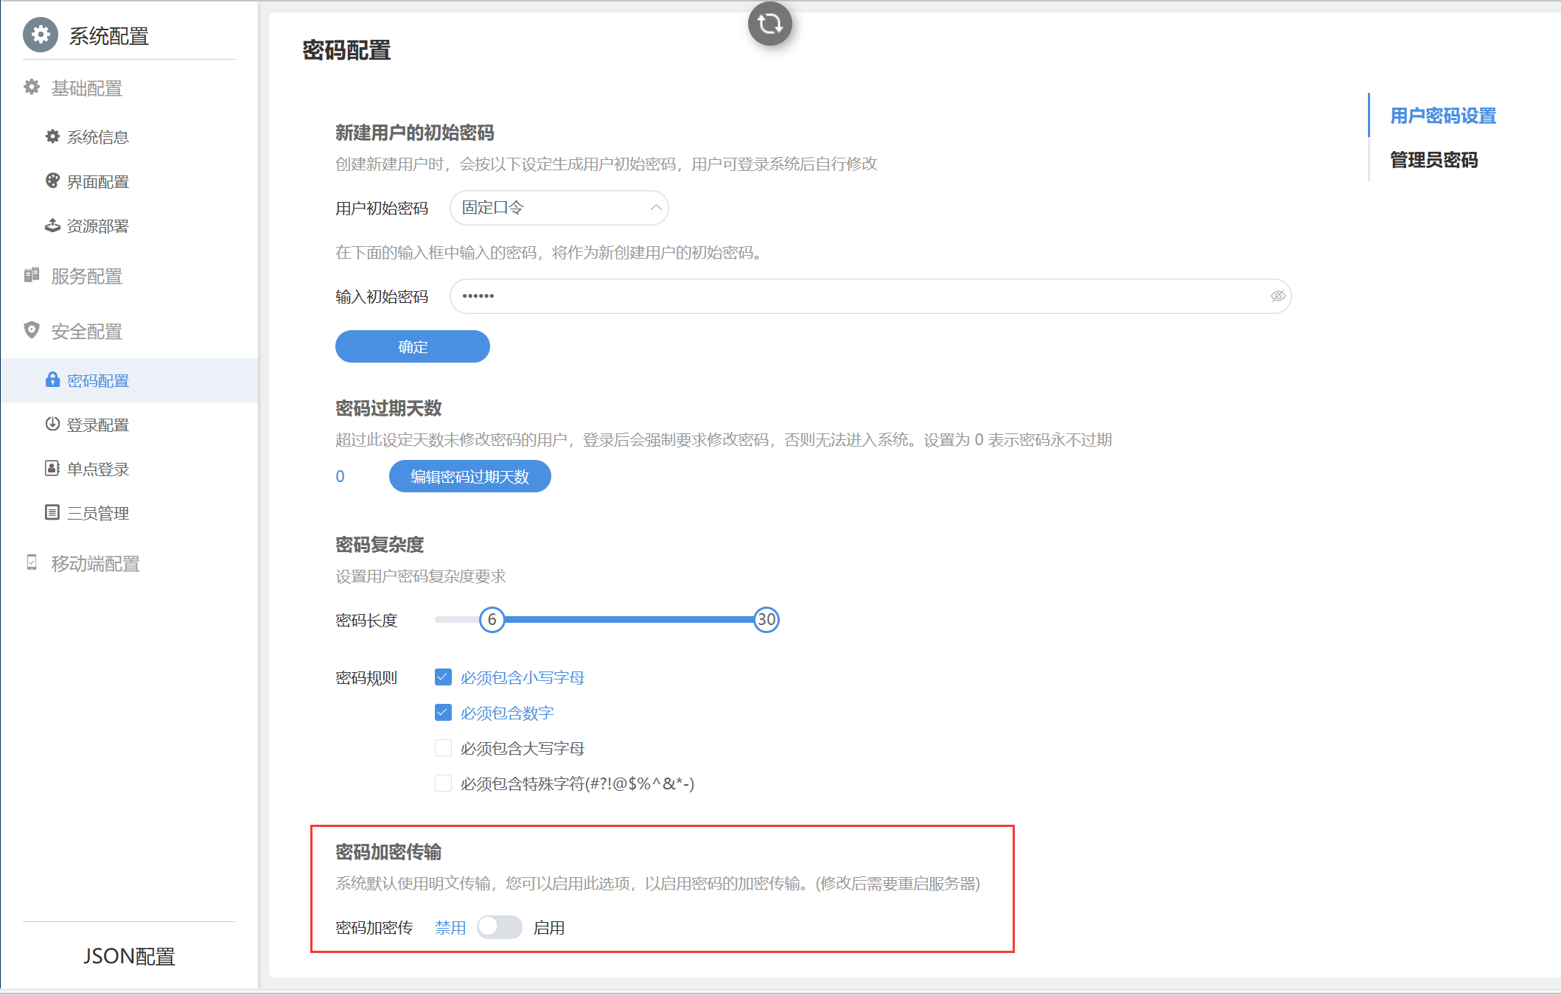Click the deploy icon beside 资源部署
Image resolution: width=1561 pixels, height=995 pixels.
click(x=52, y=226)
